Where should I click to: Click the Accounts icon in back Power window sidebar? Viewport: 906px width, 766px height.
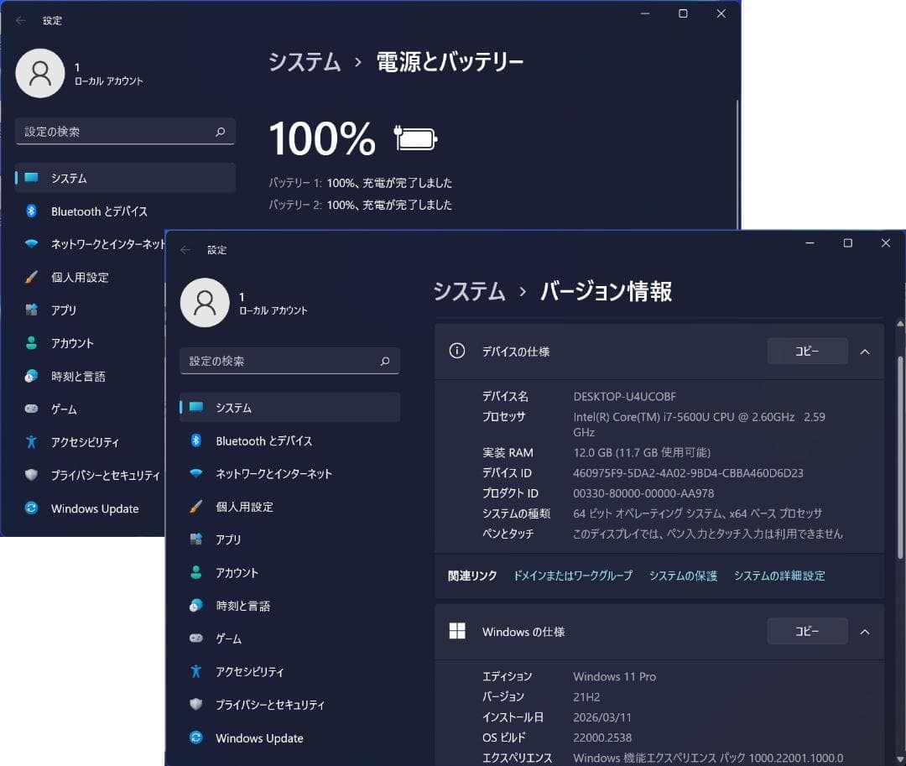pyautogui.click(x=31, y=343)
